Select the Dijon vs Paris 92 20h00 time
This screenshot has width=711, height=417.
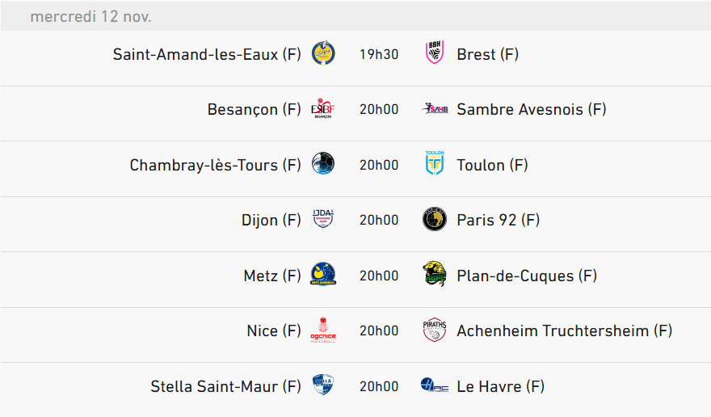pos(379,220)
